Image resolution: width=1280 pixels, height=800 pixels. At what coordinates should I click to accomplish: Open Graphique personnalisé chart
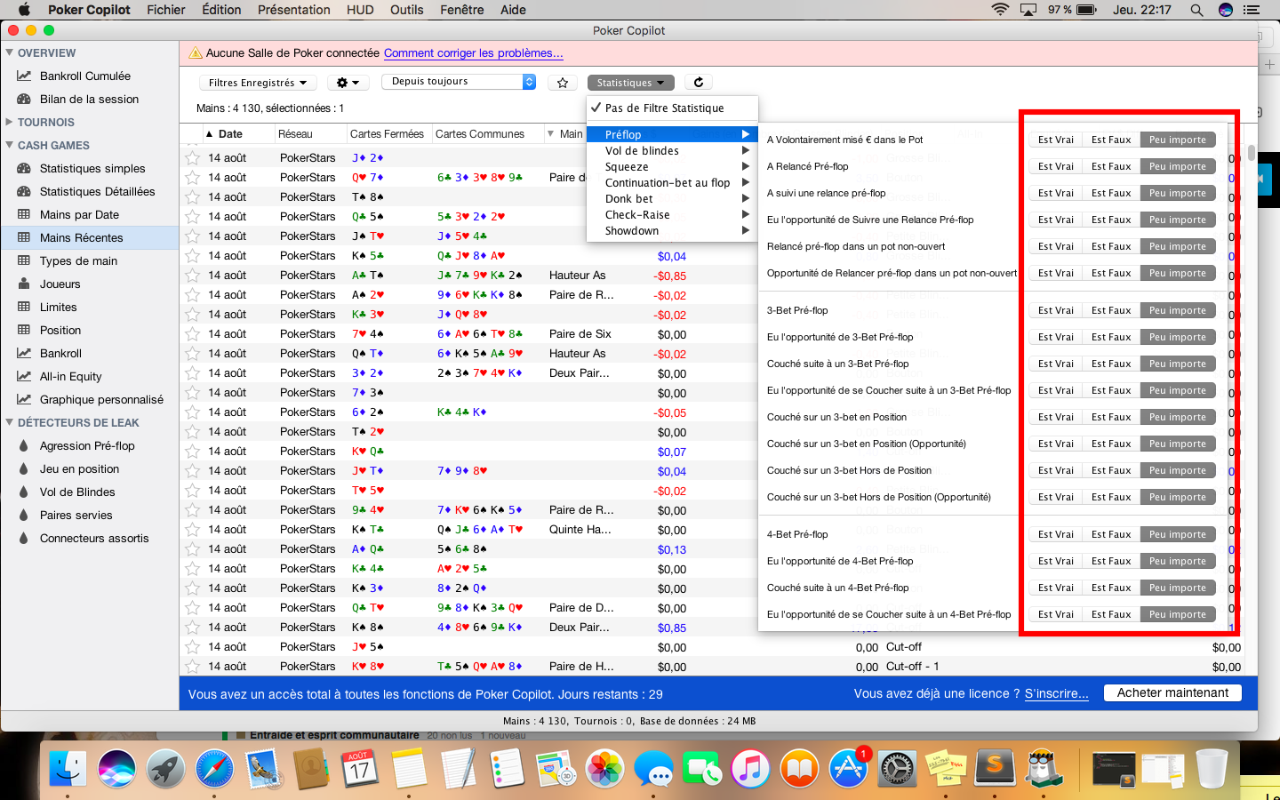tap(101, 400)
